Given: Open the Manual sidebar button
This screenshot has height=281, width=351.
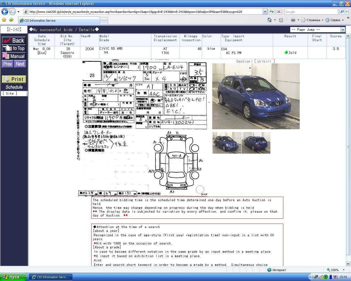Looking at the screenshot, I should 14,56.
